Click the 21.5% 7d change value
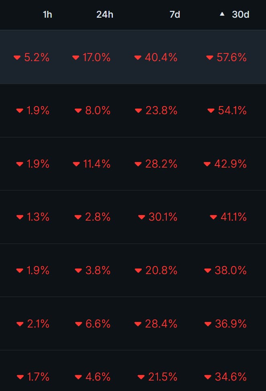The height and width of the screenshot is (391, 266). point(162,377)
